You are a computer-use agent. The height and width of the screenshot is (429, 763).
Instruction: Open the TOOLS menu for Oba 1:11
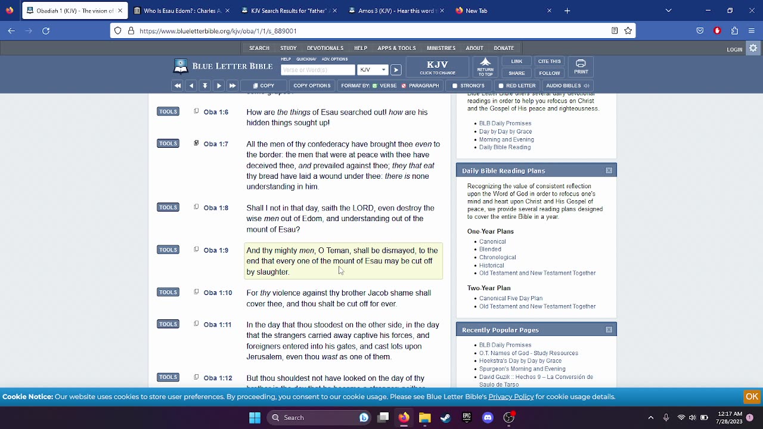pos(168,324)
